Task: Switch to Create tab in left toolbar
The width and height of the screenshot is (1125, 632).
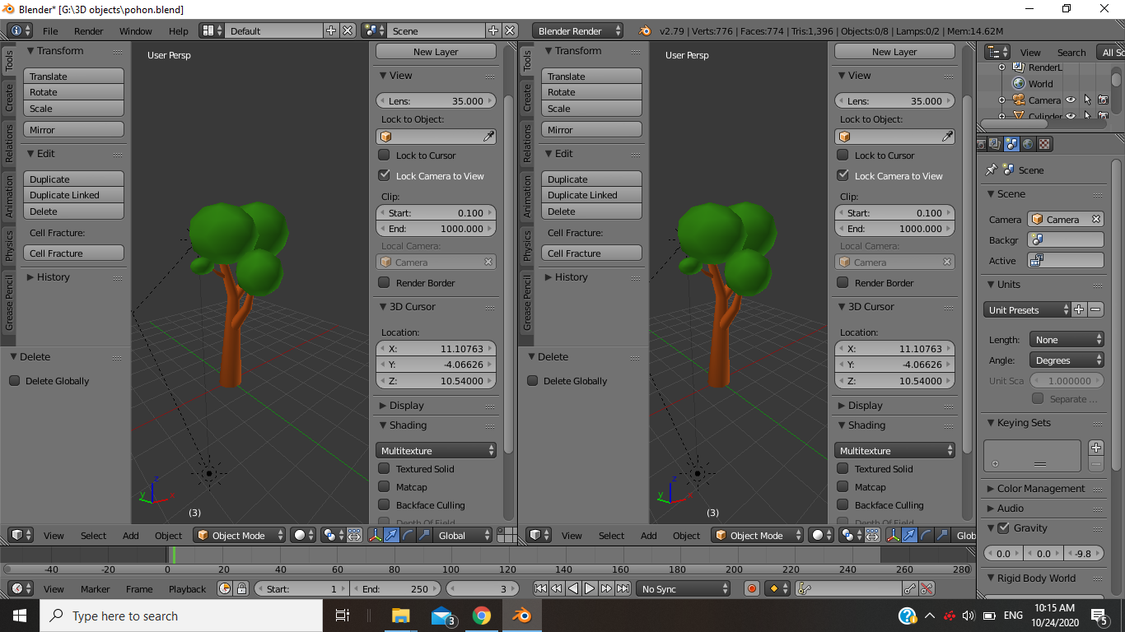Action: (9, 97)
